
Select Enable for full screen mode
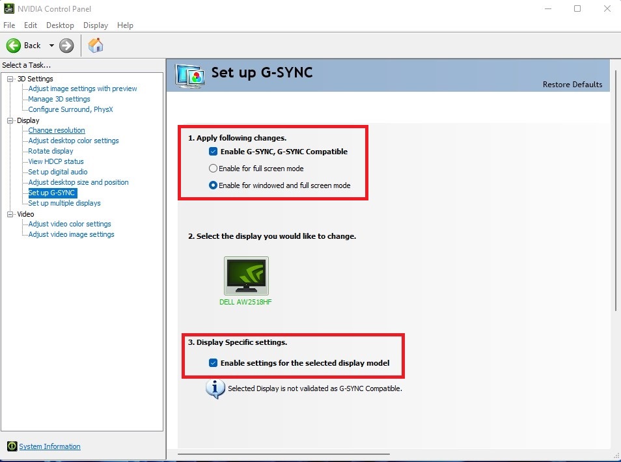click(213, 169)
